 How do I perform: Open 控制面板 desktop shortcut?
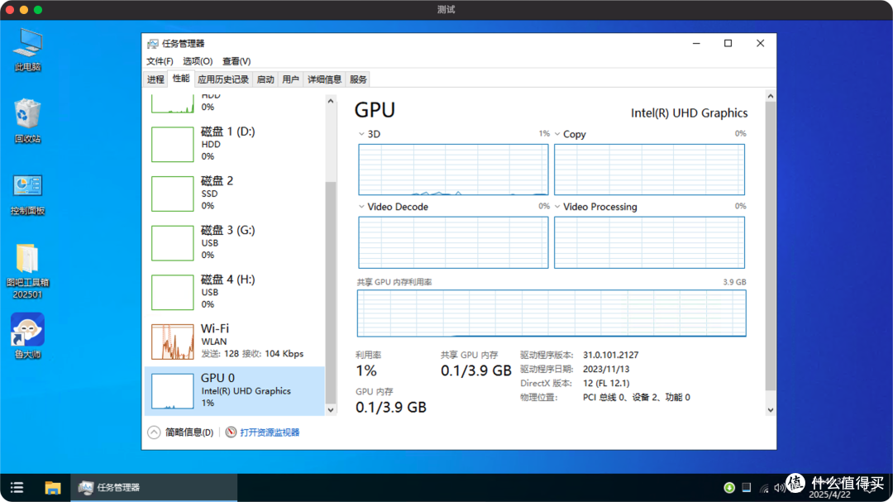click(27, 194)
